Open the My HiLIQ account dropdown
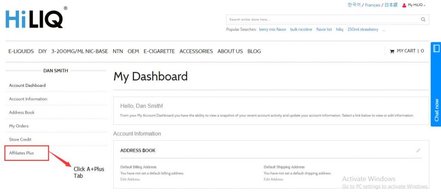Screen dimensions: 441x194 pos(416,5)
